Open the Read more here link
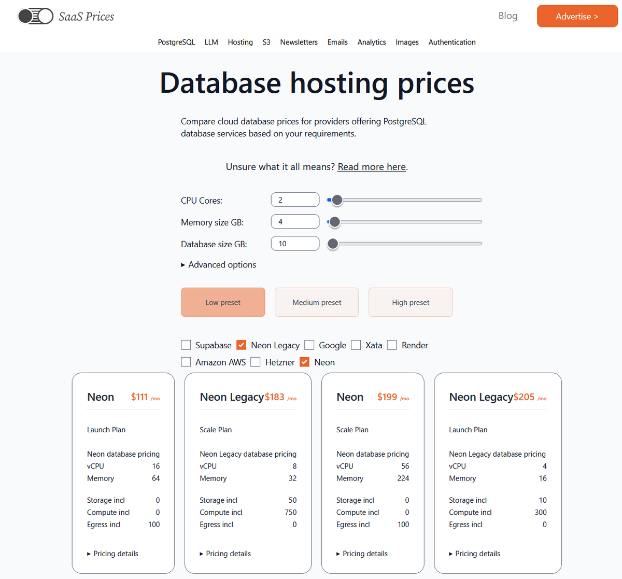The width and height of the screenshot is (622, 579). coord(371,166)
